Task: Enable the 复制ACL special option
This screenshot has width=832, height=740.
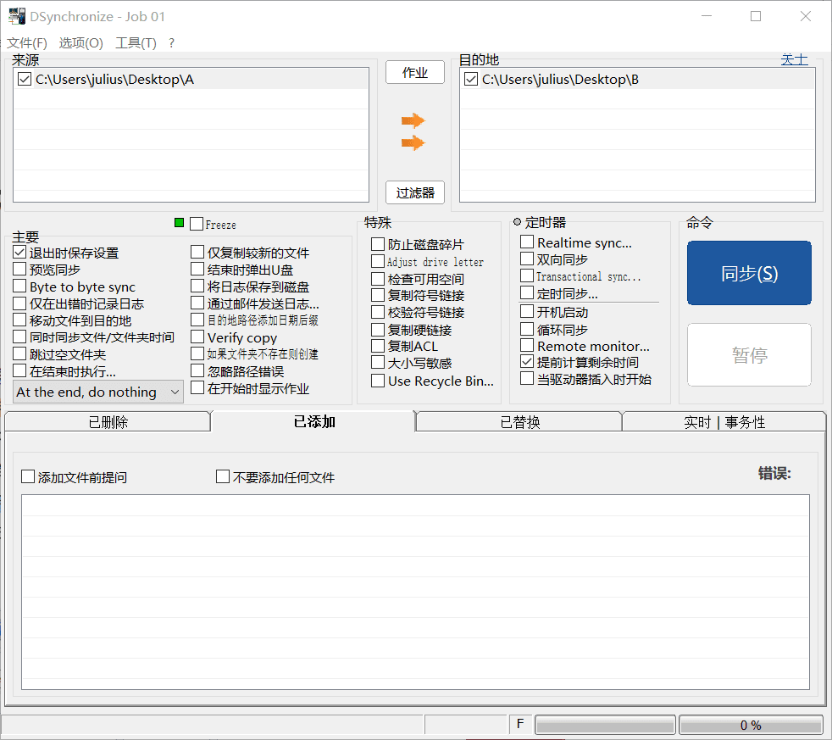Action: click(377, 346)
